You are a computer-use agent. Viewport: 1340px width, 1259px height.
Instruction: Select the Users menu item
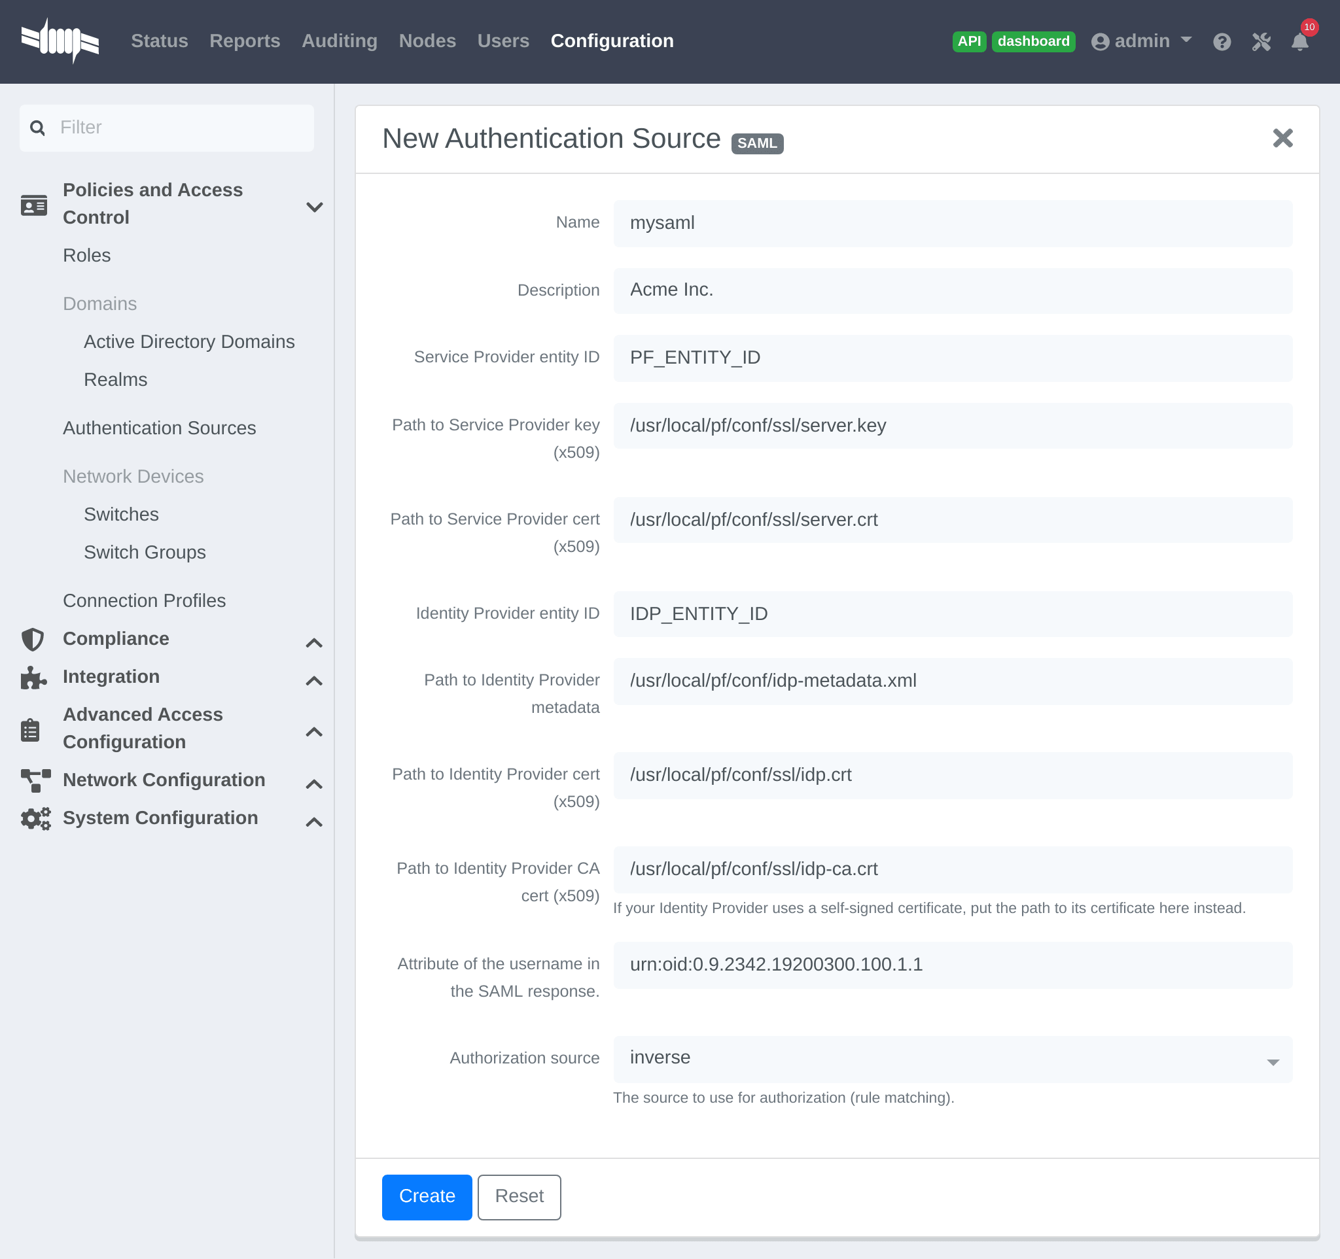click(x=503, y=41)
